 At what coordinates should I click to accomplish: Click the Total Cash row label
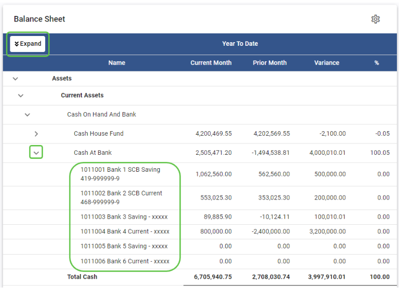82,277
